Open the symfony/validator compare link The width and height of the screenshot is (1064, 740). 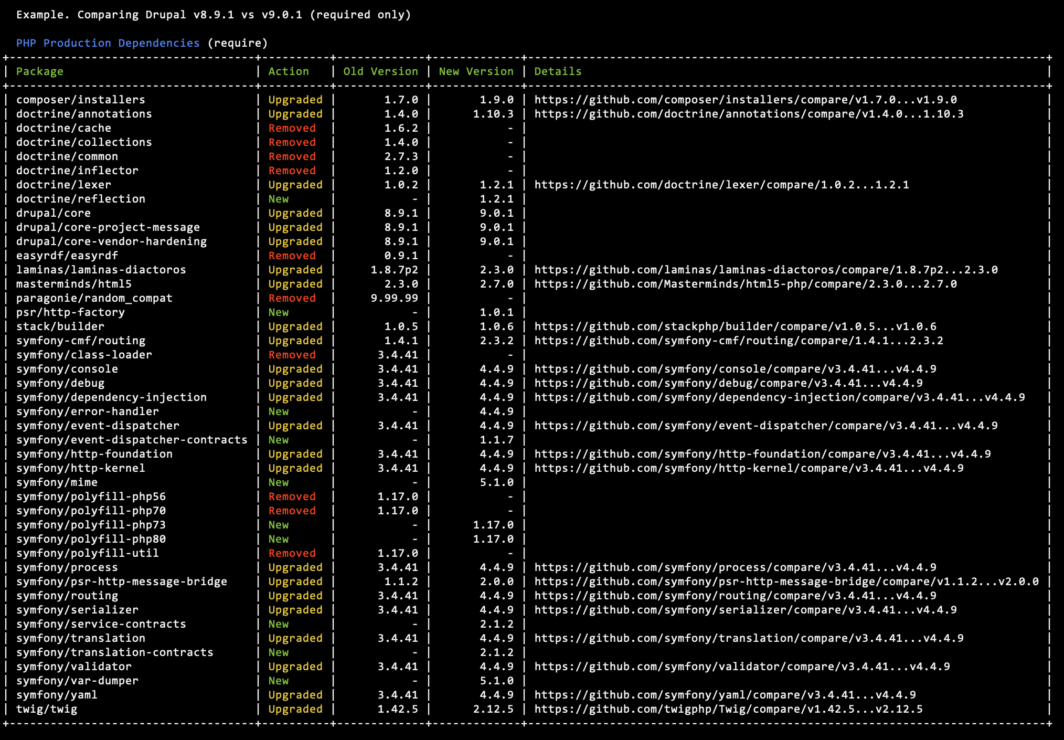[x=742, y=667]
